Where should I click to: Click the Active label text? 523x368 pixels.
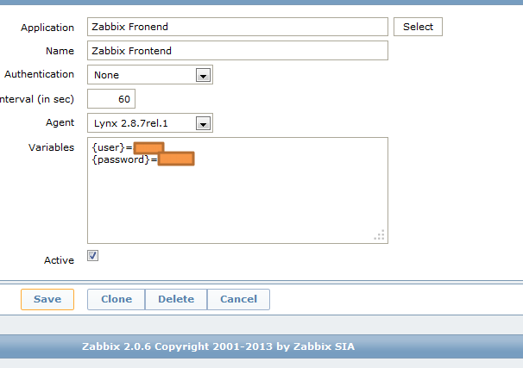59,259
